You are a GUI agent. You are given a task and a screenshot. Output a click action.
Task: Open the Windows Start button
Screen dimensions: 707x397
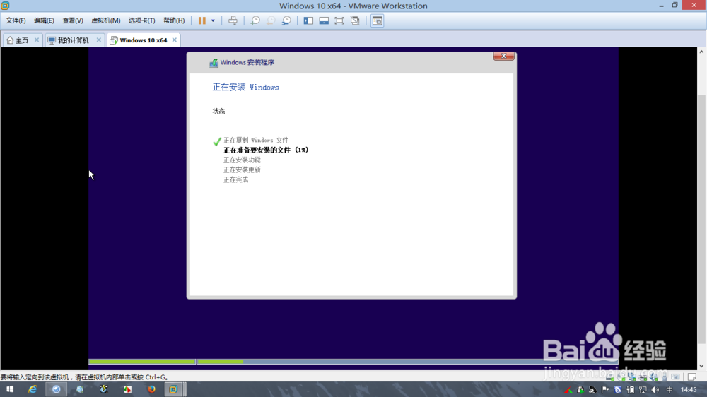pos(9,389)
